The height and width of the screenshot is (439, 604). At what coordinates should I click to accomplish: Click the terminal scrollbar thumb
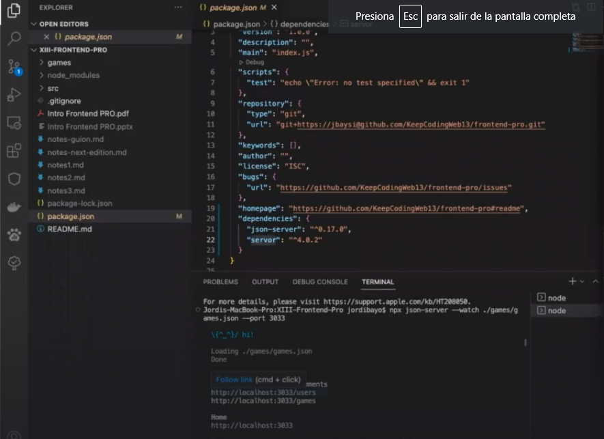pos(525,342)
